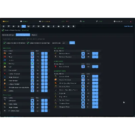
Task: Click the Apply button
Action: point(72,43)
